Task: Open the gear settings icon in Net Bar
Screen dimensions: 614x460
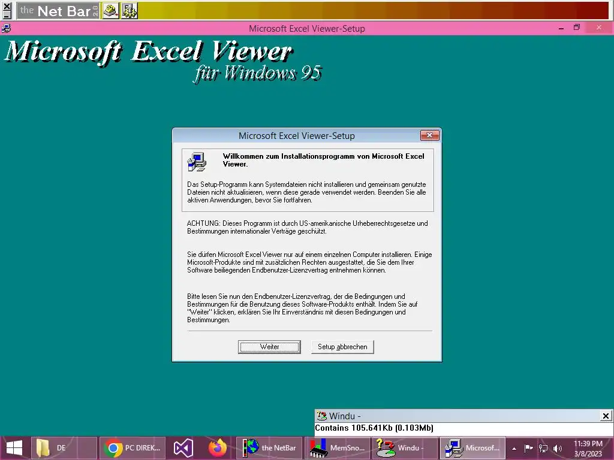Action: click(130, 11)
